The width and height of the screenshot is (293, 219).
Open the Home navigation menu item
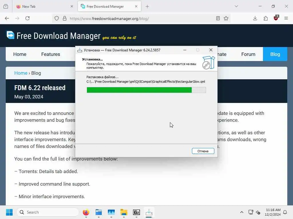pyautogui.click(x=20, y=54)
